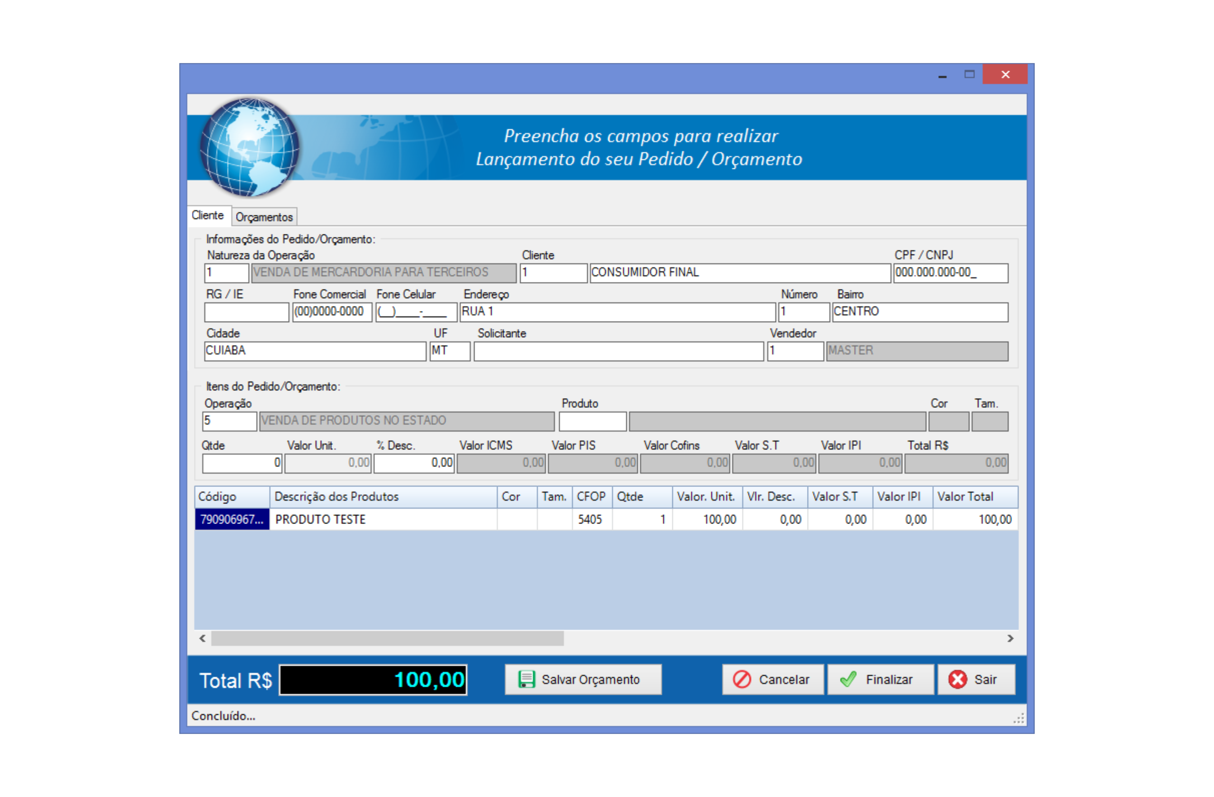The height and width of the screenshot is (797, 1214).
Task: Click the scrollbar right arrow
Action: pos(1011,639)
